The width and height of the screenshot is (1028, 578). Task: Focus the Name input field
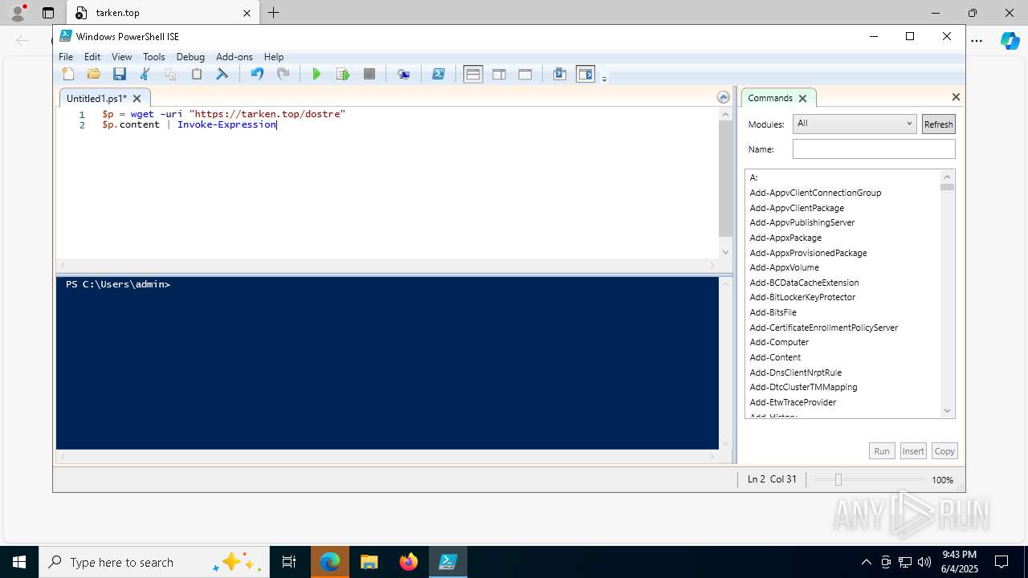[x=874, y=149]
